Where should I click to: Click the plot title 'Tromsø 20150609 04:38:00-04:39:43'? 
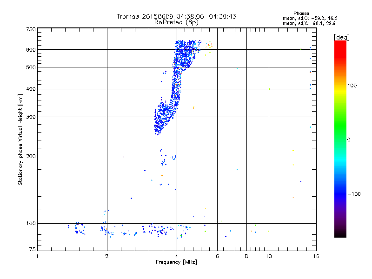coord(176,16)
